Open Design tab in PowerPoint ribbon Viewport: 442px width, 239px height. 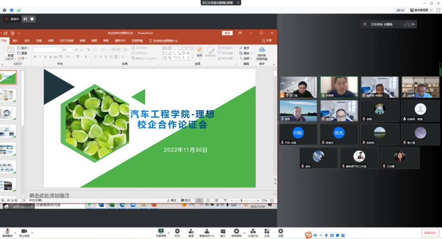tap(27, 40)
